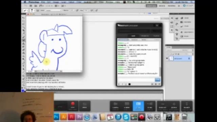The image size is (217, 122).
Task: Click the user icon in chat window footer
Action: tap(156, 84)
